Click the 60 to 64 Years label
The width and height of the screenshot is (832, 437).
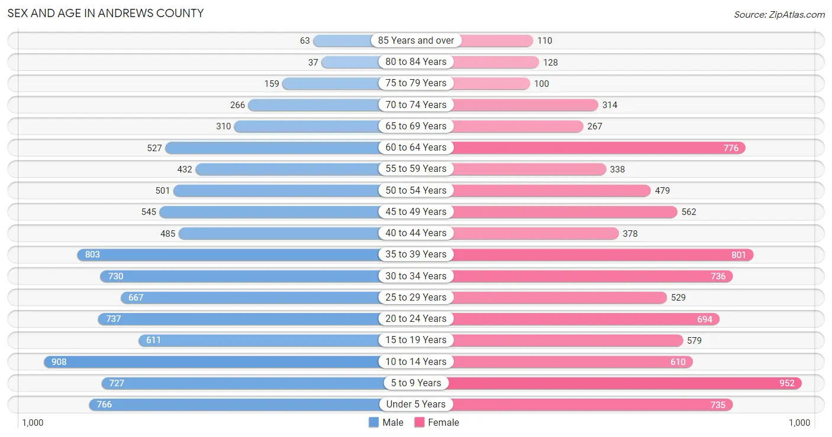(416, 148)
